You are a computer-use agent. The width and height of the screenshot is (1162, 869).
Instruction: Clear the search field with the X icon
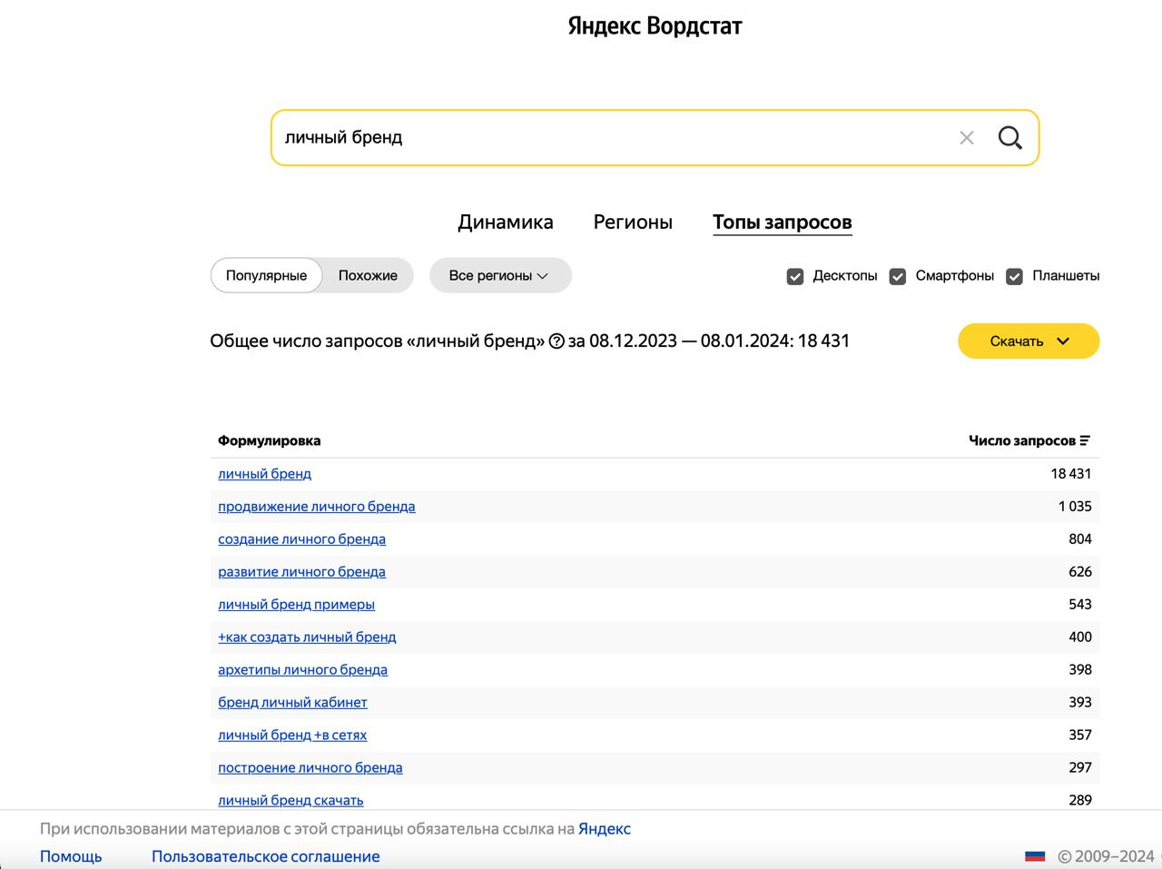click(967, 138)
